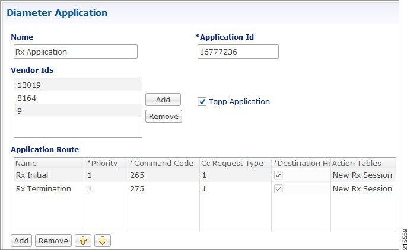This screenshot has width=407, height=250.
Task: Toggle the Tgpp Application checkbox
Action: click(202, 101)
